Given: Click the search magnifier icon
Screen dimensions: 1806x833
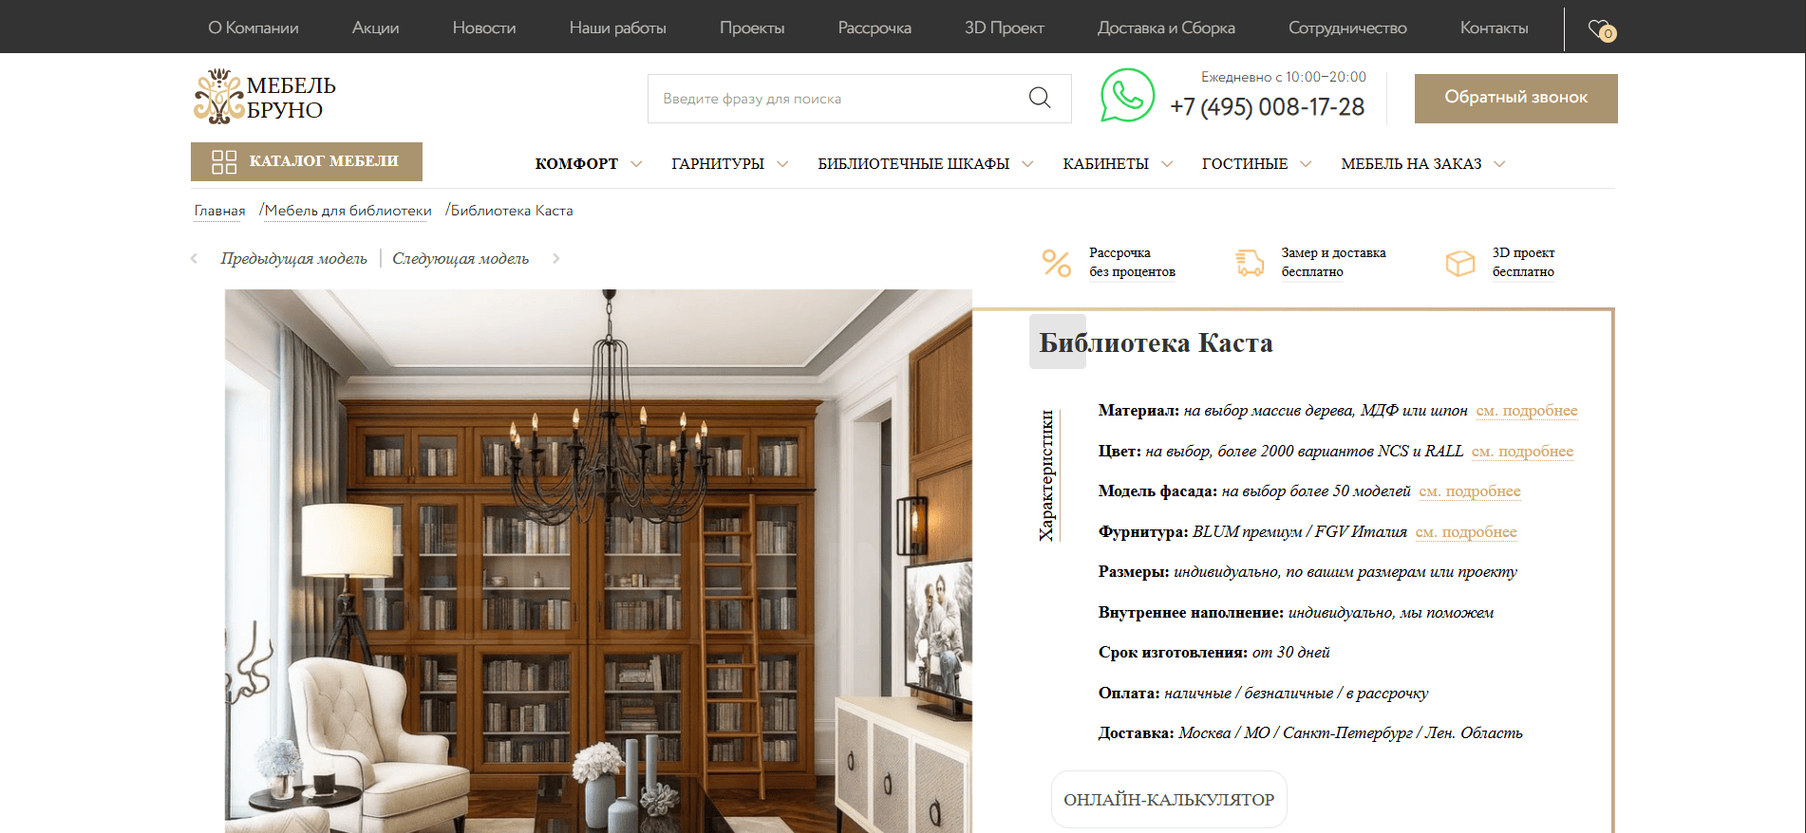Looking at the screenshot, I should coord(1040,98).
